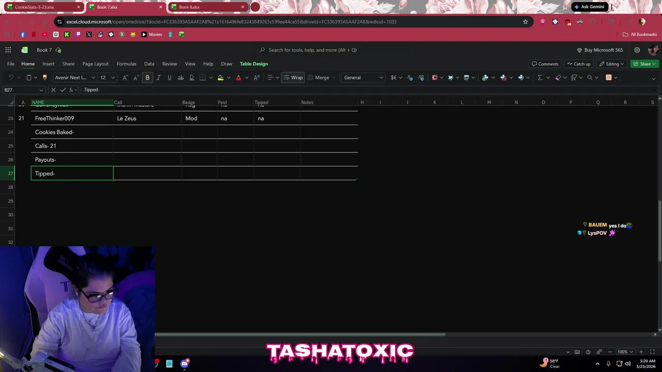
Task: Open the Conditional Formatting icon
Action: click(x=434, y=78)
